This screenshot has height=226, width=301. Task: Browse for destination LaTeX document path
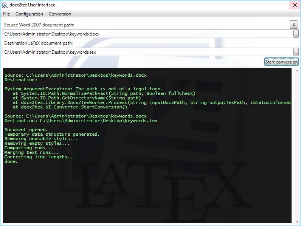[296, 52]
